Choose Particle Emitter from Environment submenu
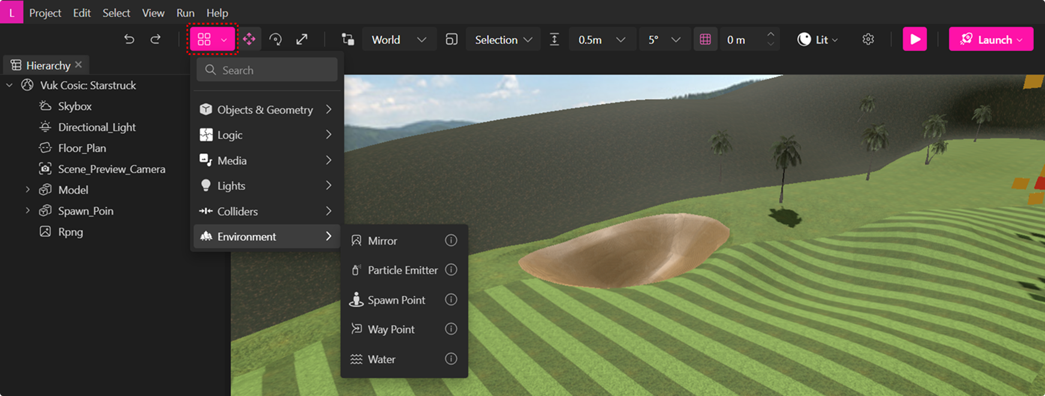1045x396 pixels. click(402, 270)
